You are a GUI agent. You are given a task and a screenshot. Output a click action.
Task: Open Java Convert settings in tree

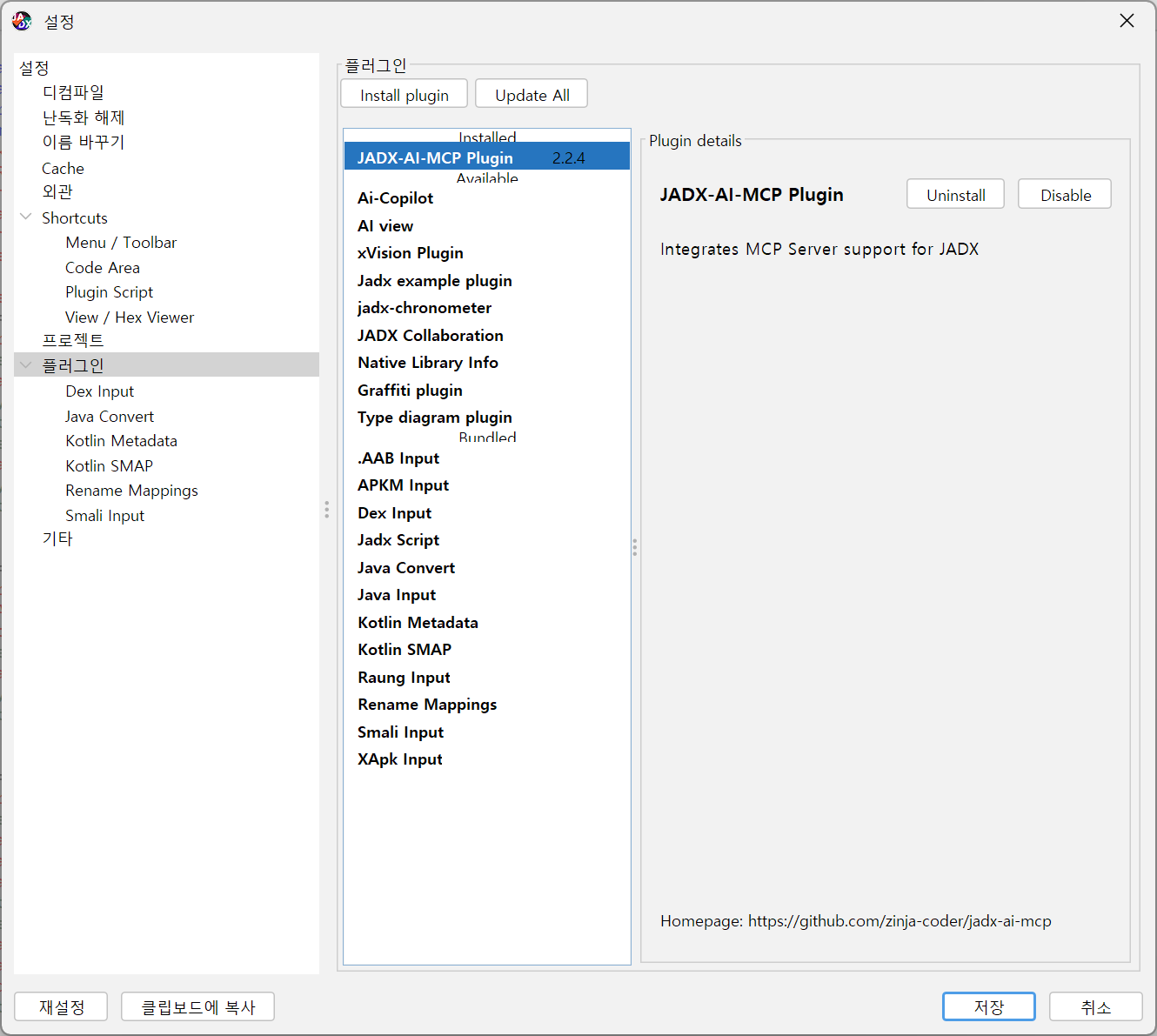click(110, 417)
